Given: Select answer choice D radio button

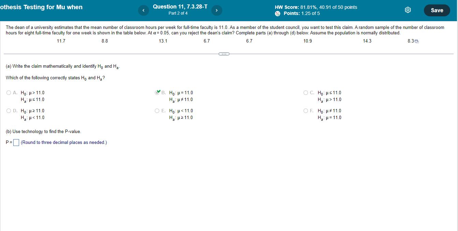Looking at the screenshot, I should coord(8,110).
